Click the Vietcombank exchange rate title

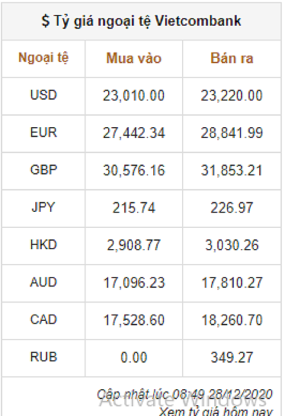point(141,20)
